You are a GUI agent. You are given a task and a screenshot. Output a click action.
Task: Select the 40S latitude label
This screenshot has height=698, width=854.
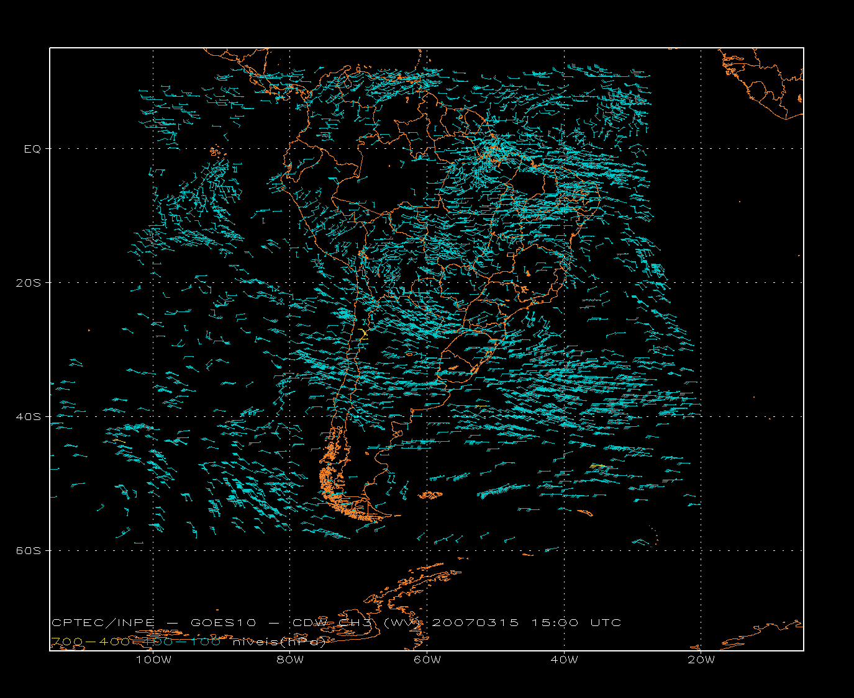pos(29,417)
